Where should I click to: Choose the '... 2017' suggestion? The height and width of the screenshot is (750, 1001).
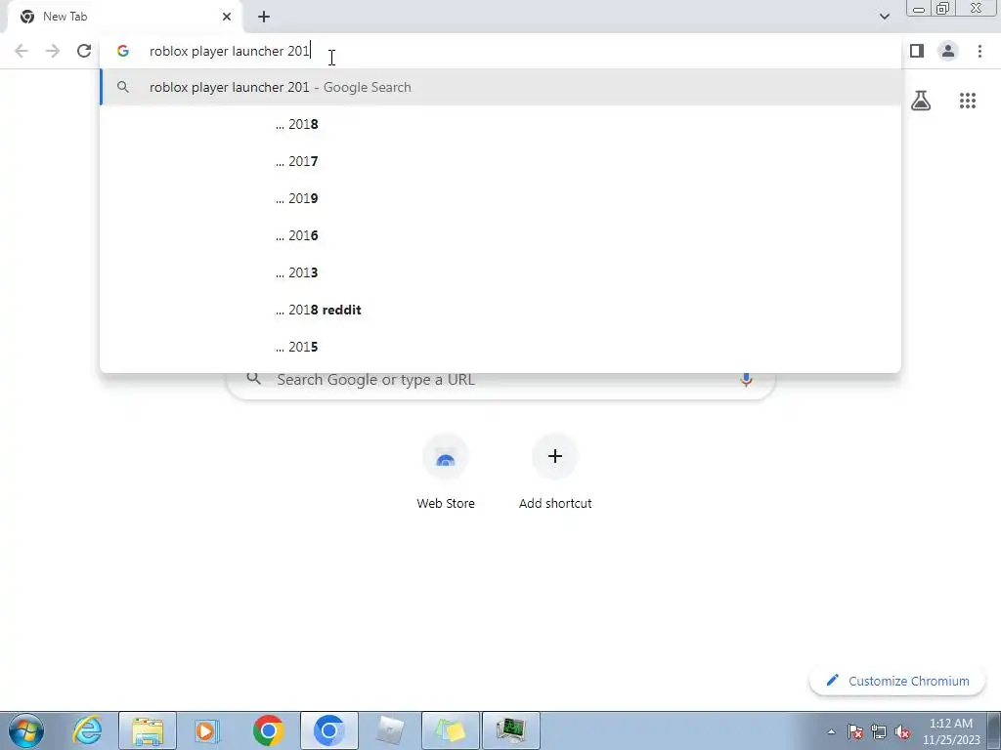(x=500, y=161)
